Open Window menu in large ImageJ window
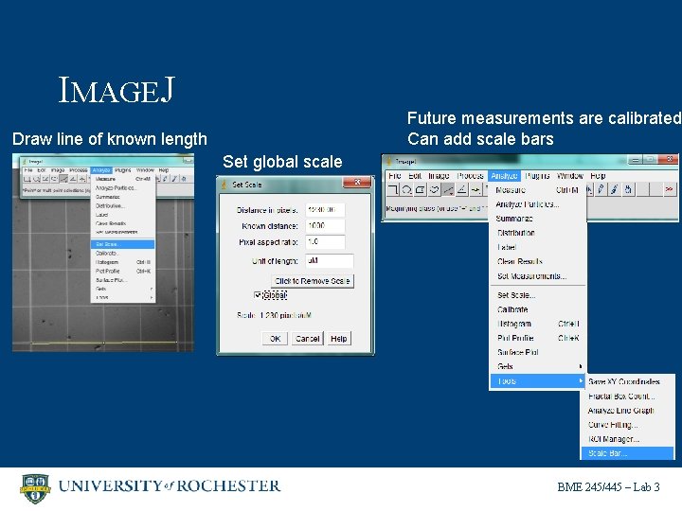 click(x=569, y=176)
